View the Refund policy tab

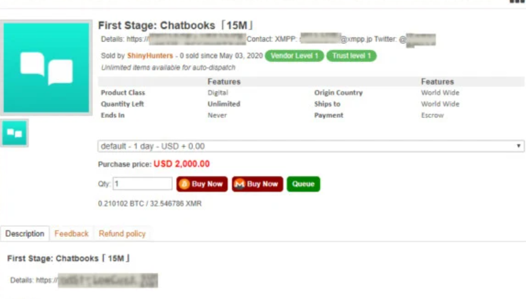tap(122, 233)
